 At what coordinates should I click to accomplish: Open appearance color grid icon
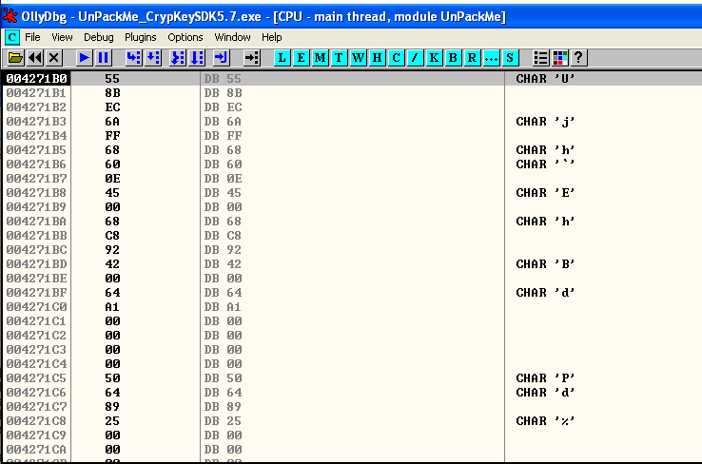(559, 58)
